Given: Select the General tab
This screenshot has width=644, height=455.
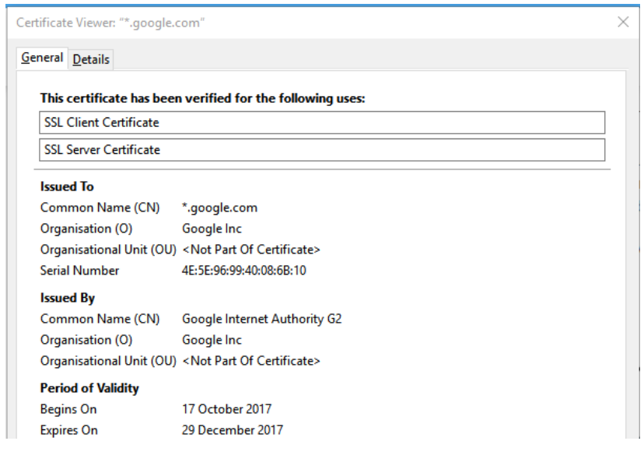Looking at the screenshot, I should click(42, 58).
